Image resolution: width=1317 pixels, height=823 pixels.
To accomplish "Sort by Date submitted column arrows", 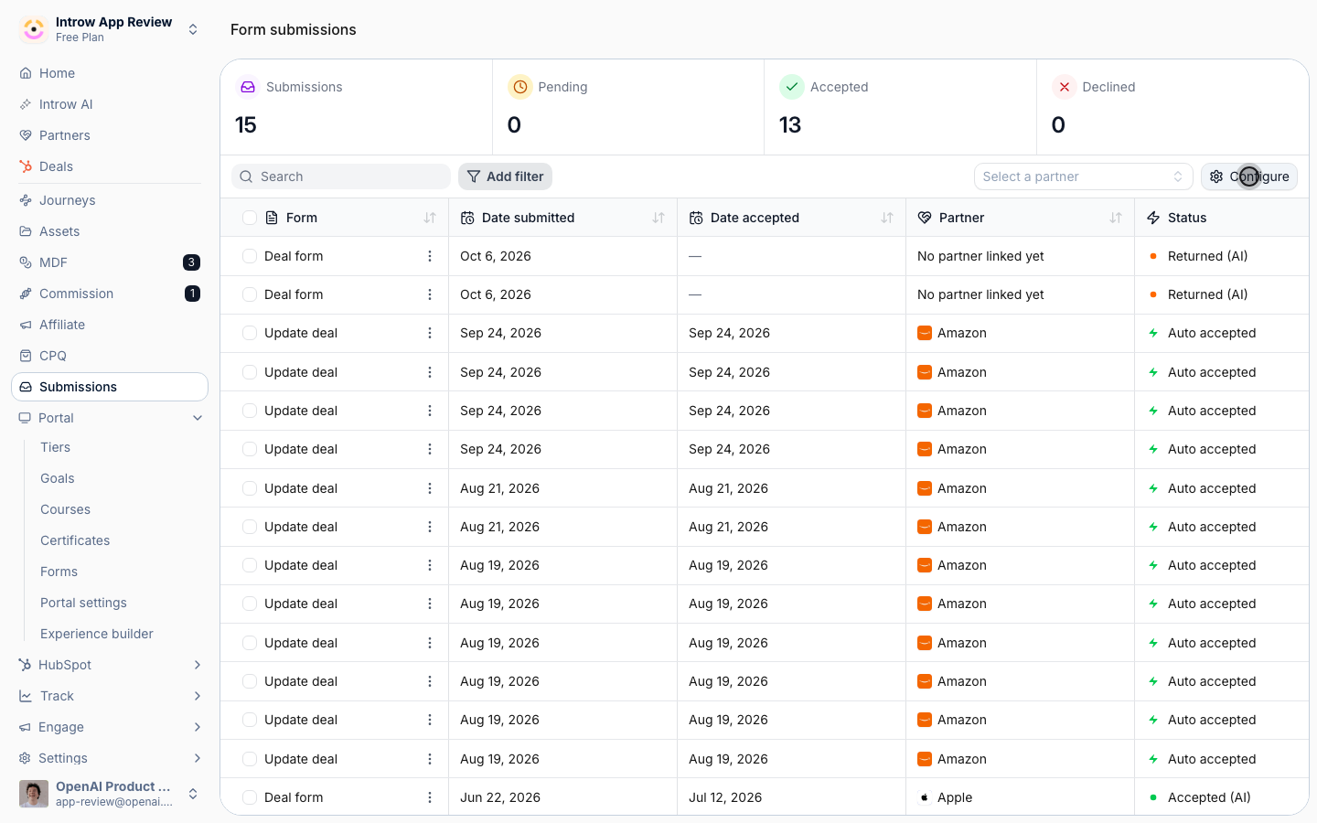I will [x=658, y=218].
